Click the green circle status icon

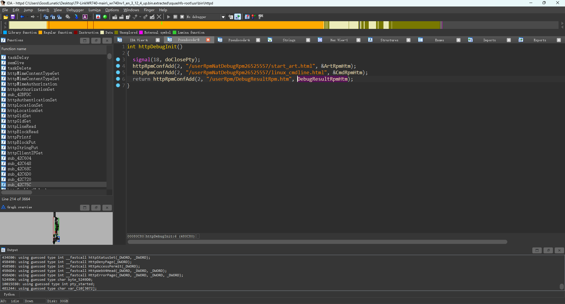105,17
